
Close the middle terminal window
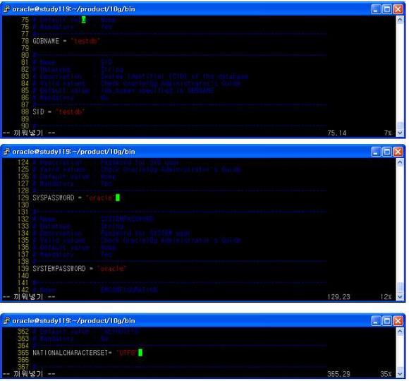(398, 152)
